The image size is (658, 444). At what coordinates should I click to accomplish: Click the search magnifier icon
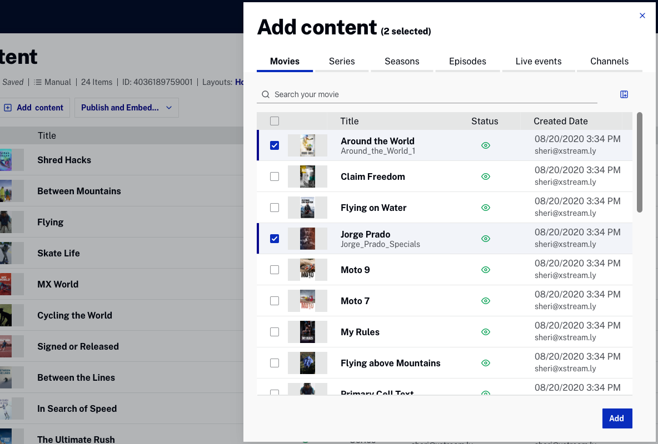click(x=265, y=94)
